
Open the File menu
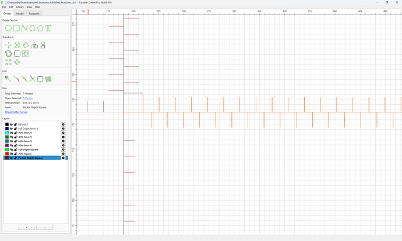point(4,7)
